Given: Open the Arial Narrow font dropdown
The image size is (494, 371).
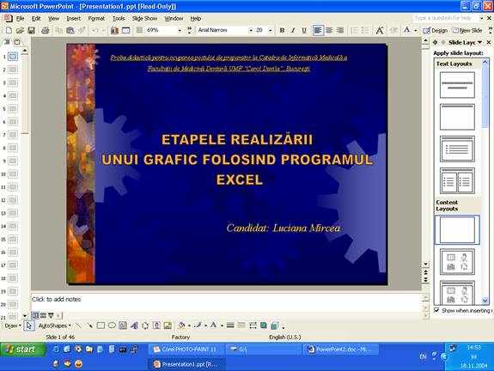Looking at the screenshot, I should pyautogui.click(x=251, y=31).
